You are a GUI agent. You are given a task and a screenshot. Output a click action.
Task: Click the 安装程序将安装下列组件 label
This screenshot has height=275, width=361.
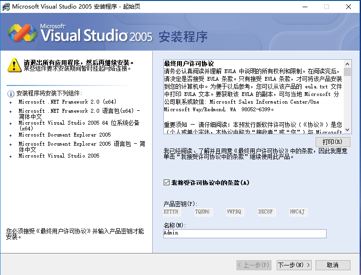[49, 94]
